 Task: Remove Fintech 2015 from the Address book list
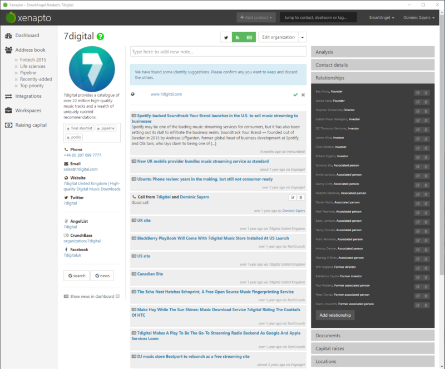point(16,60)
